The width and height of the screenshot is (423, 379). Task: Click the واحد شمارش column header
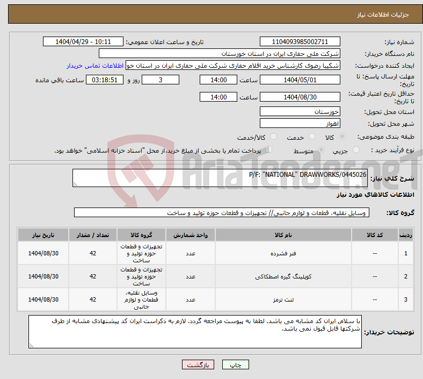(191, 235)
